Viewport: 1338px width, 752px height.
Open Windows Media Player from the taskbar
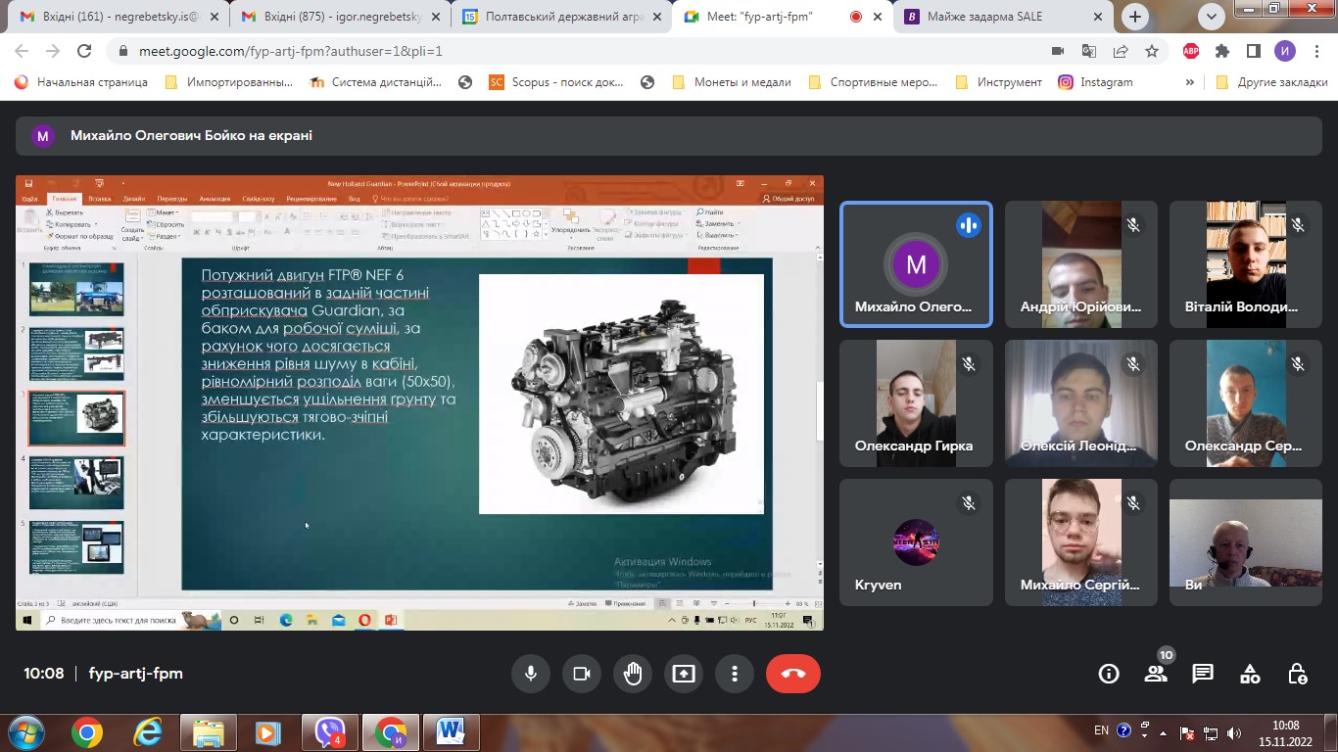tap(267, 731)
